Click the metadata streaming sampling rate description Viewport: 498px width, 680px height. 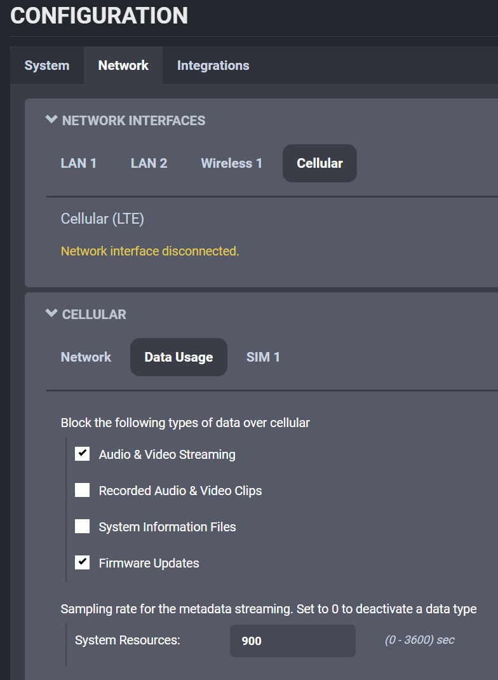[x=269, y=609]
